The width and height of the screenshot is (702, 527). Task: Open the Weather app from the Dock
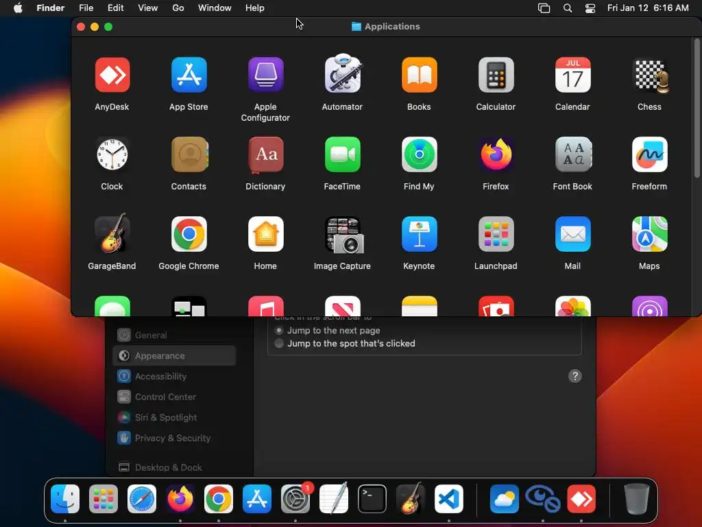point(505,499)
